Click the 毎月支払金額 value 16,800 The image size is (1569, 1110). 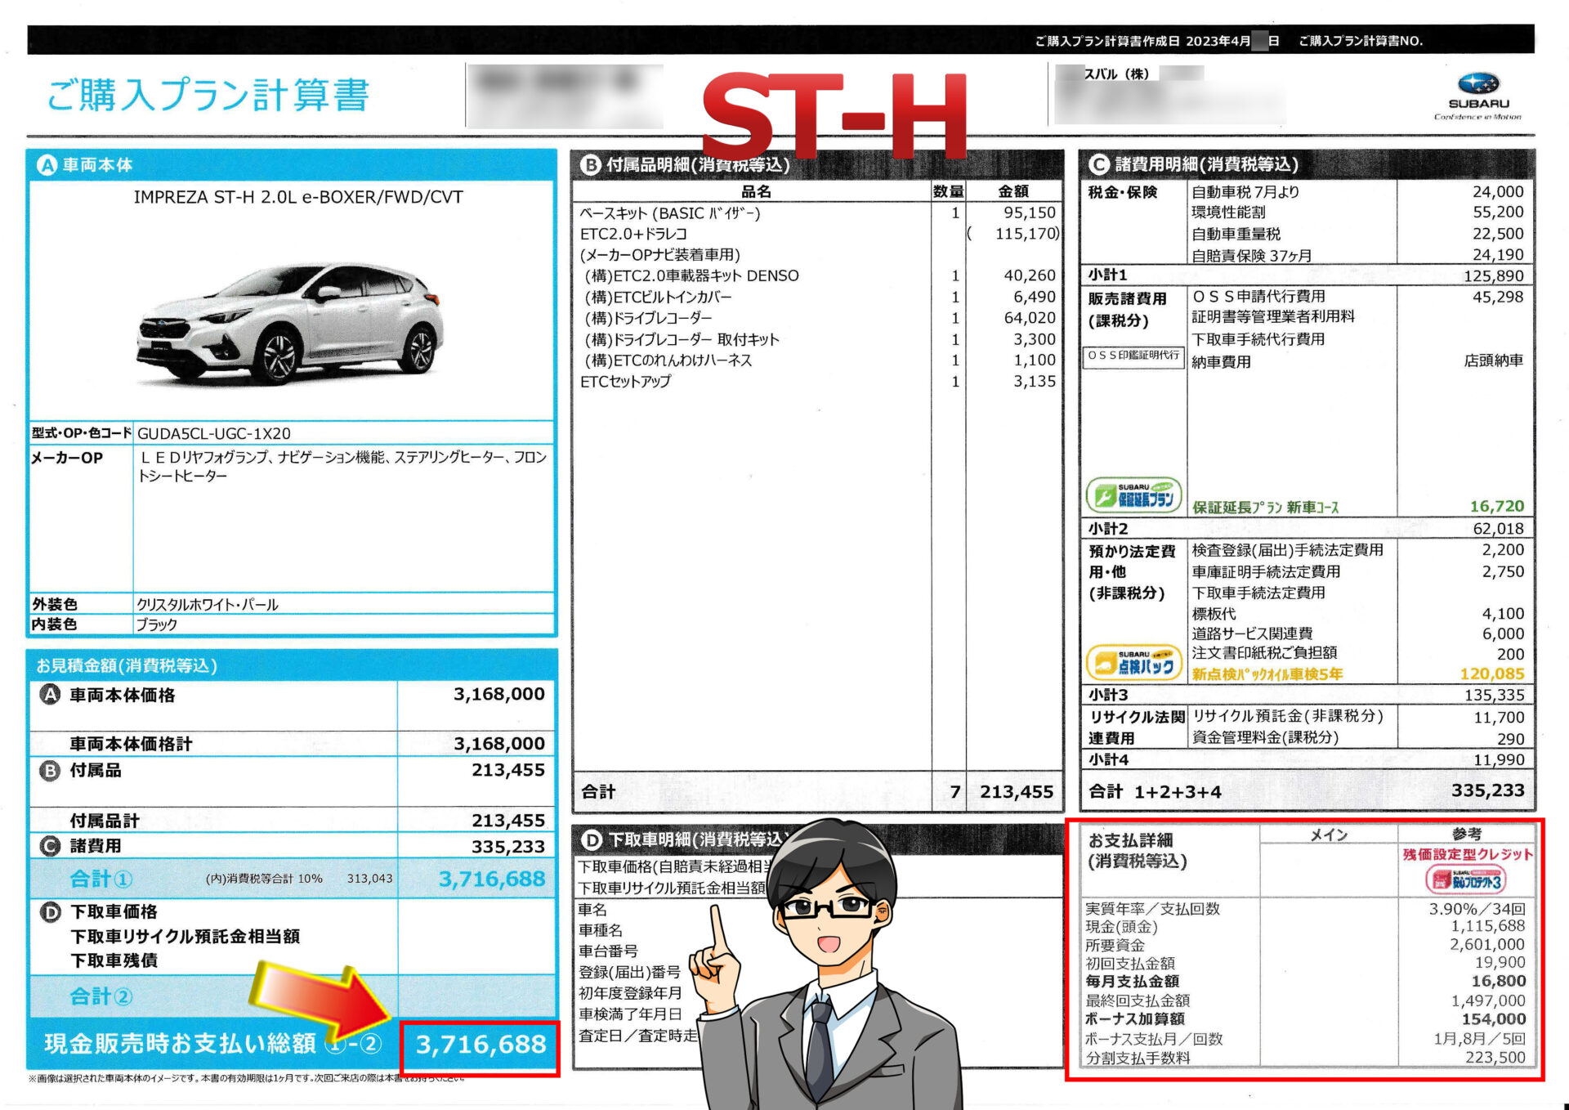coord(1498,981)
